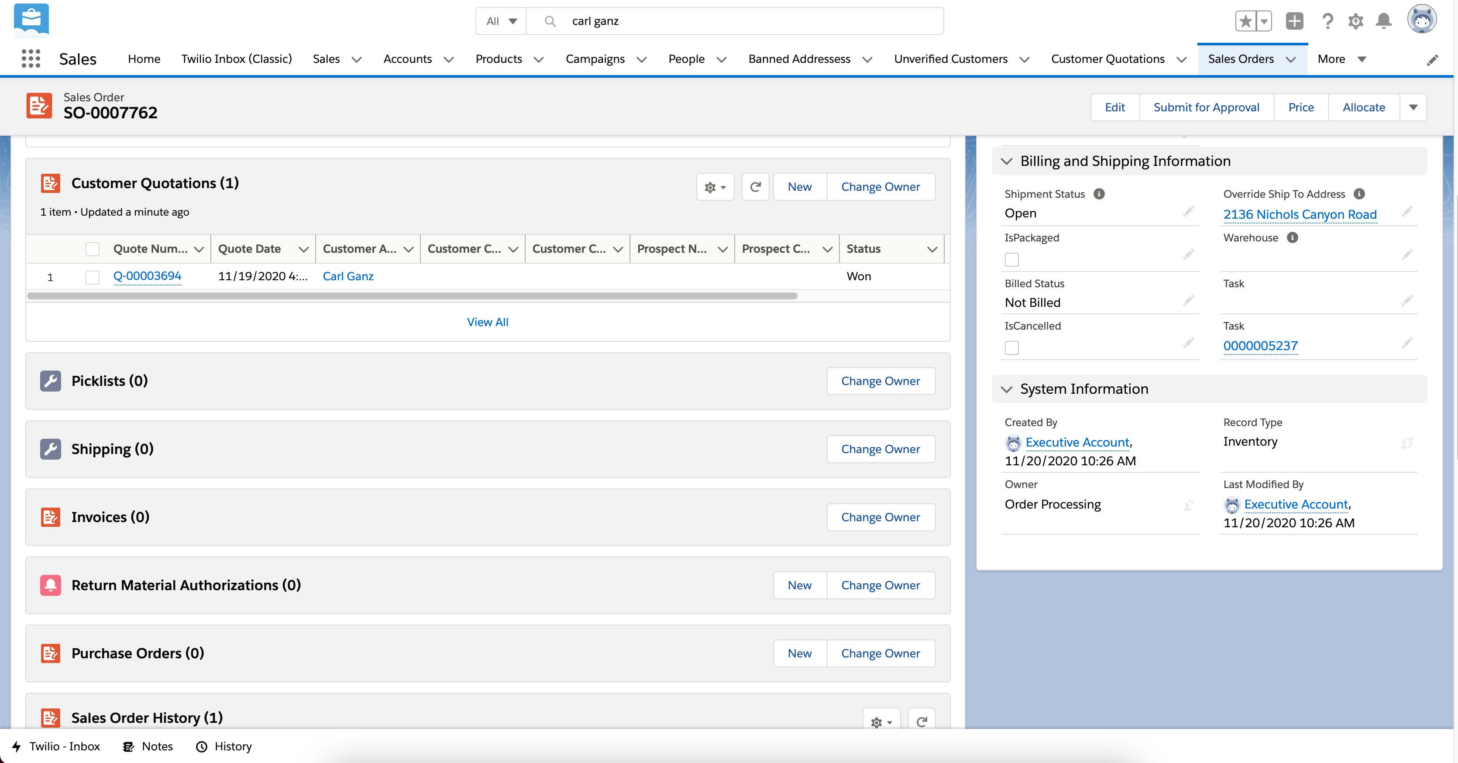
Task: Open the Banned Addressess tab
Action: point(799,59)
